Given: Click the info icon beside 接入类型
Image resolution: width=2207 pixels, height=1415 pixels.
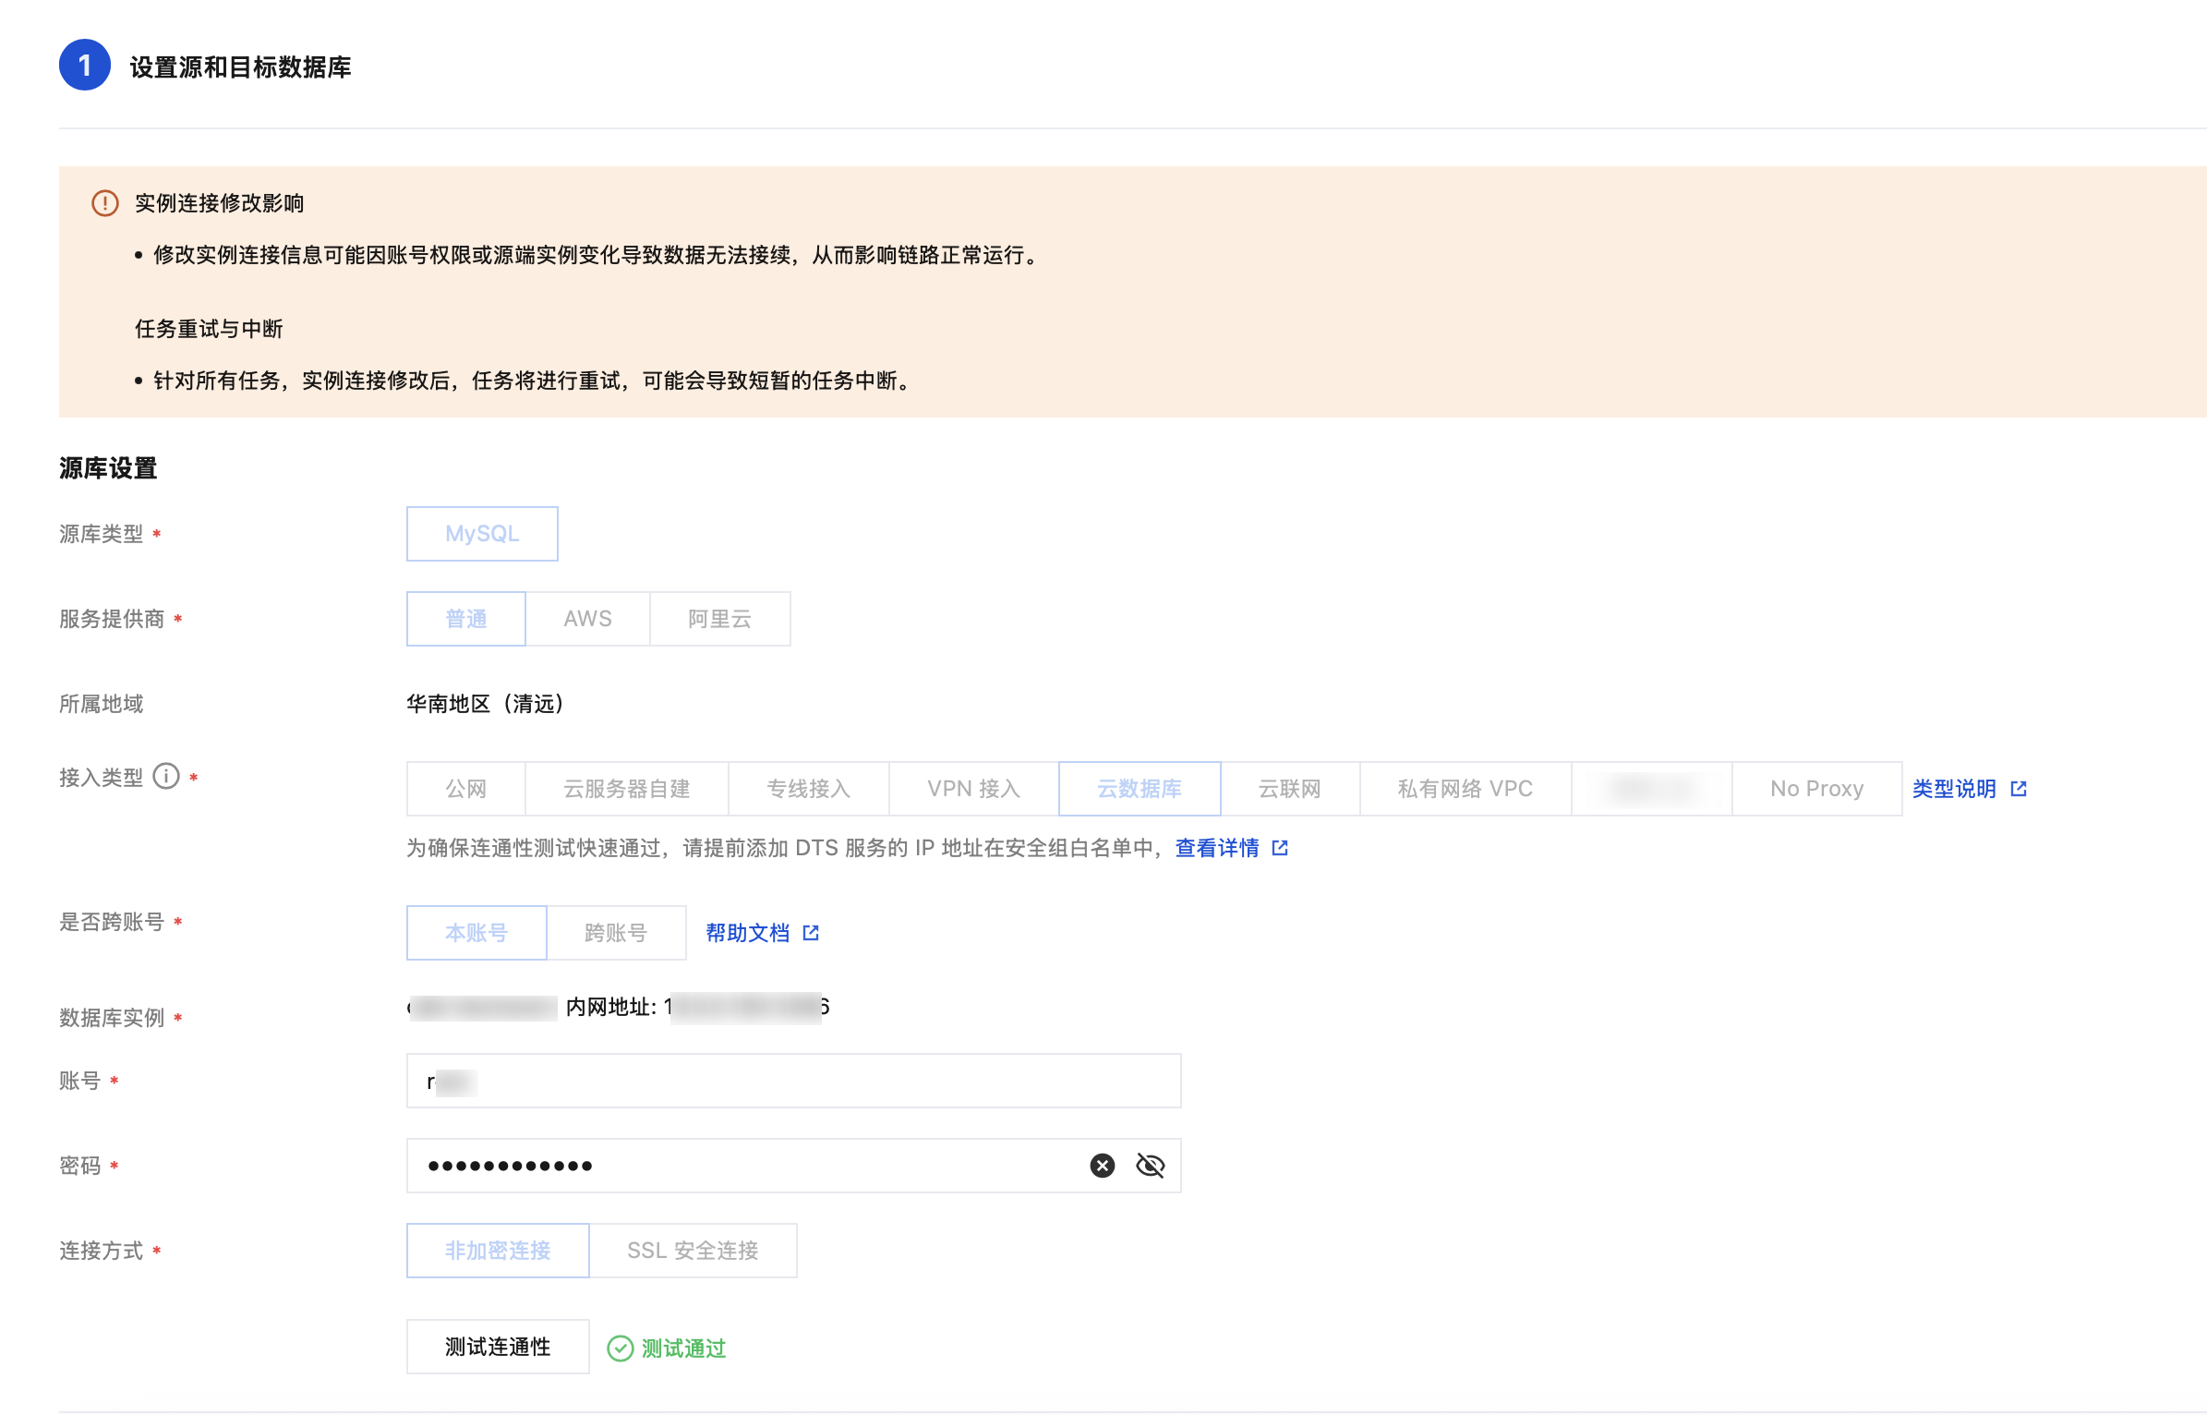Looking at the screenshot, I should tap(166, 777).
